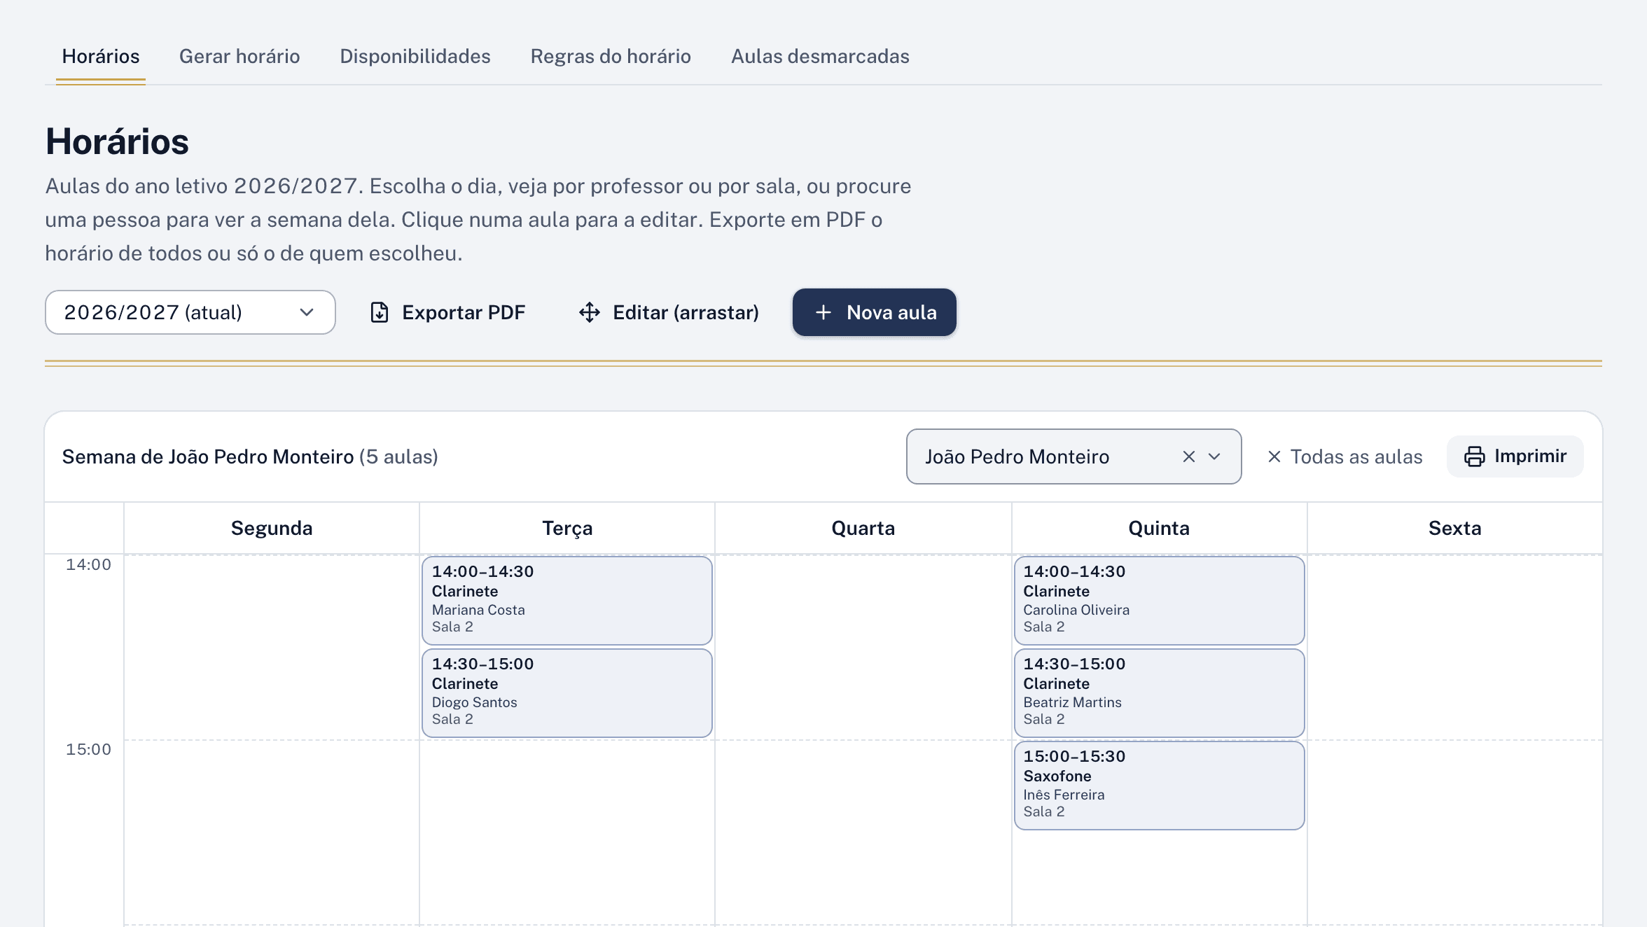The width and height of the screenshot is (1647, 927).
Task: Click the Exportar PDF button label
Action: (464, 312)
